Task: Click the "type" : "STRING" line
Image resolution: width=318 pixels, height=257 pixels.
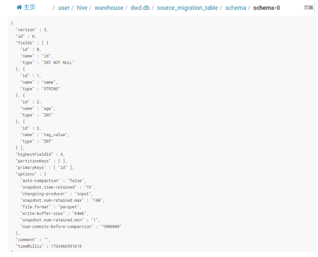Action: [40, 89]
